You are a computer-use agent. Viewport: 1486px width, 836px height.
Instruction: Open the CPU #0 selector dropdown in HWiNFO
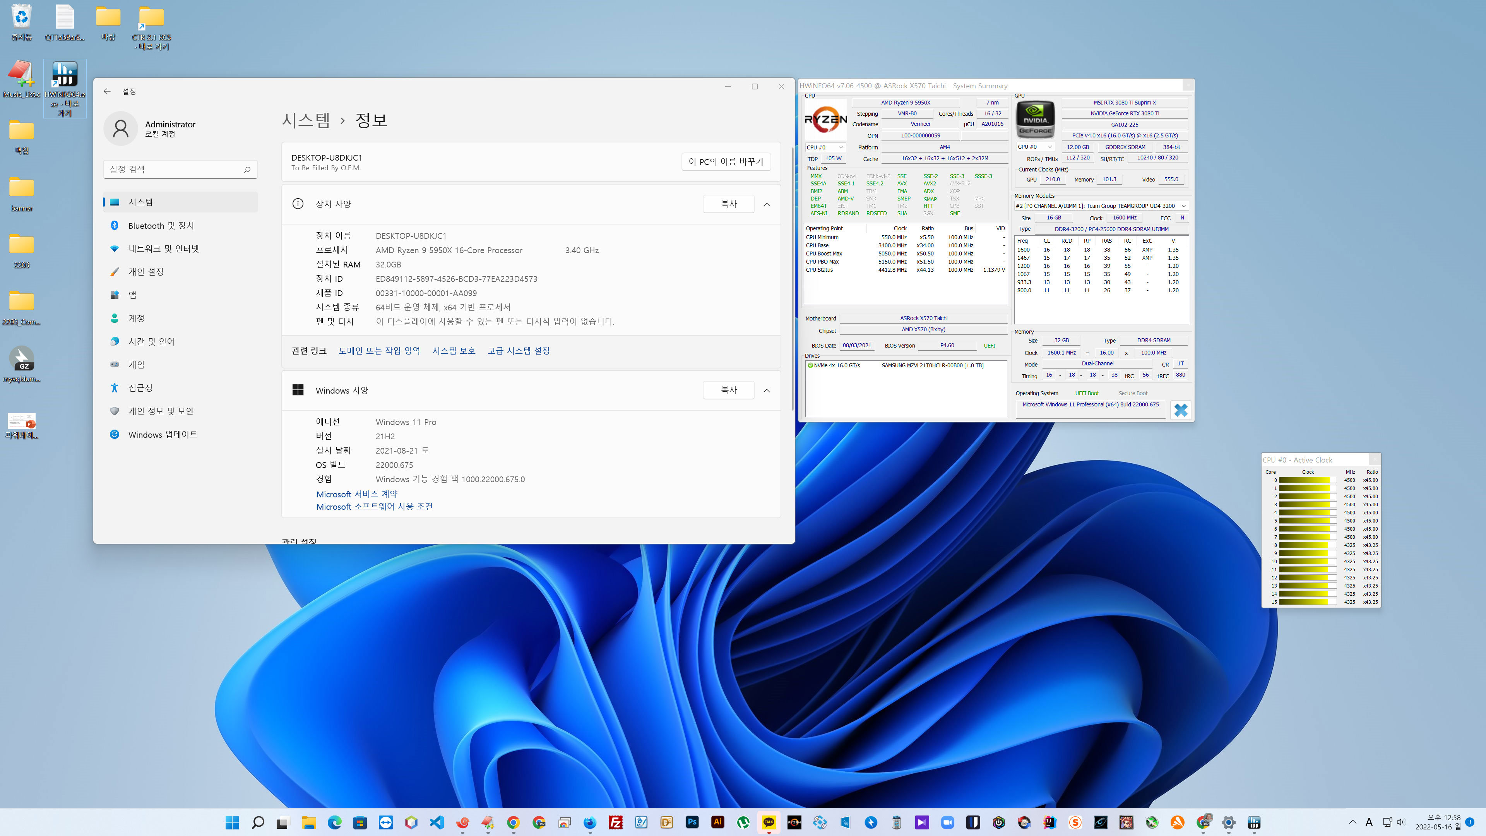(825, 148)
